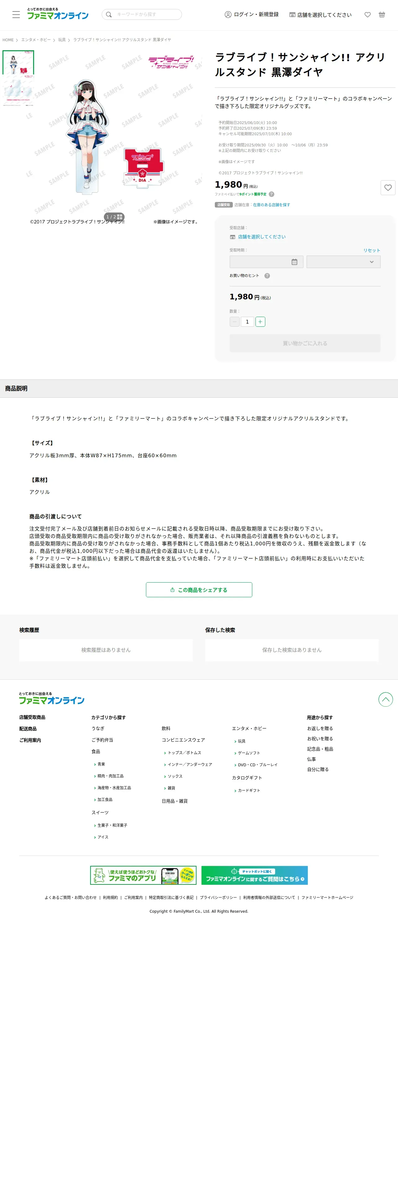
Task: Choose pickup store link in panel
Action: pos(262,237)
